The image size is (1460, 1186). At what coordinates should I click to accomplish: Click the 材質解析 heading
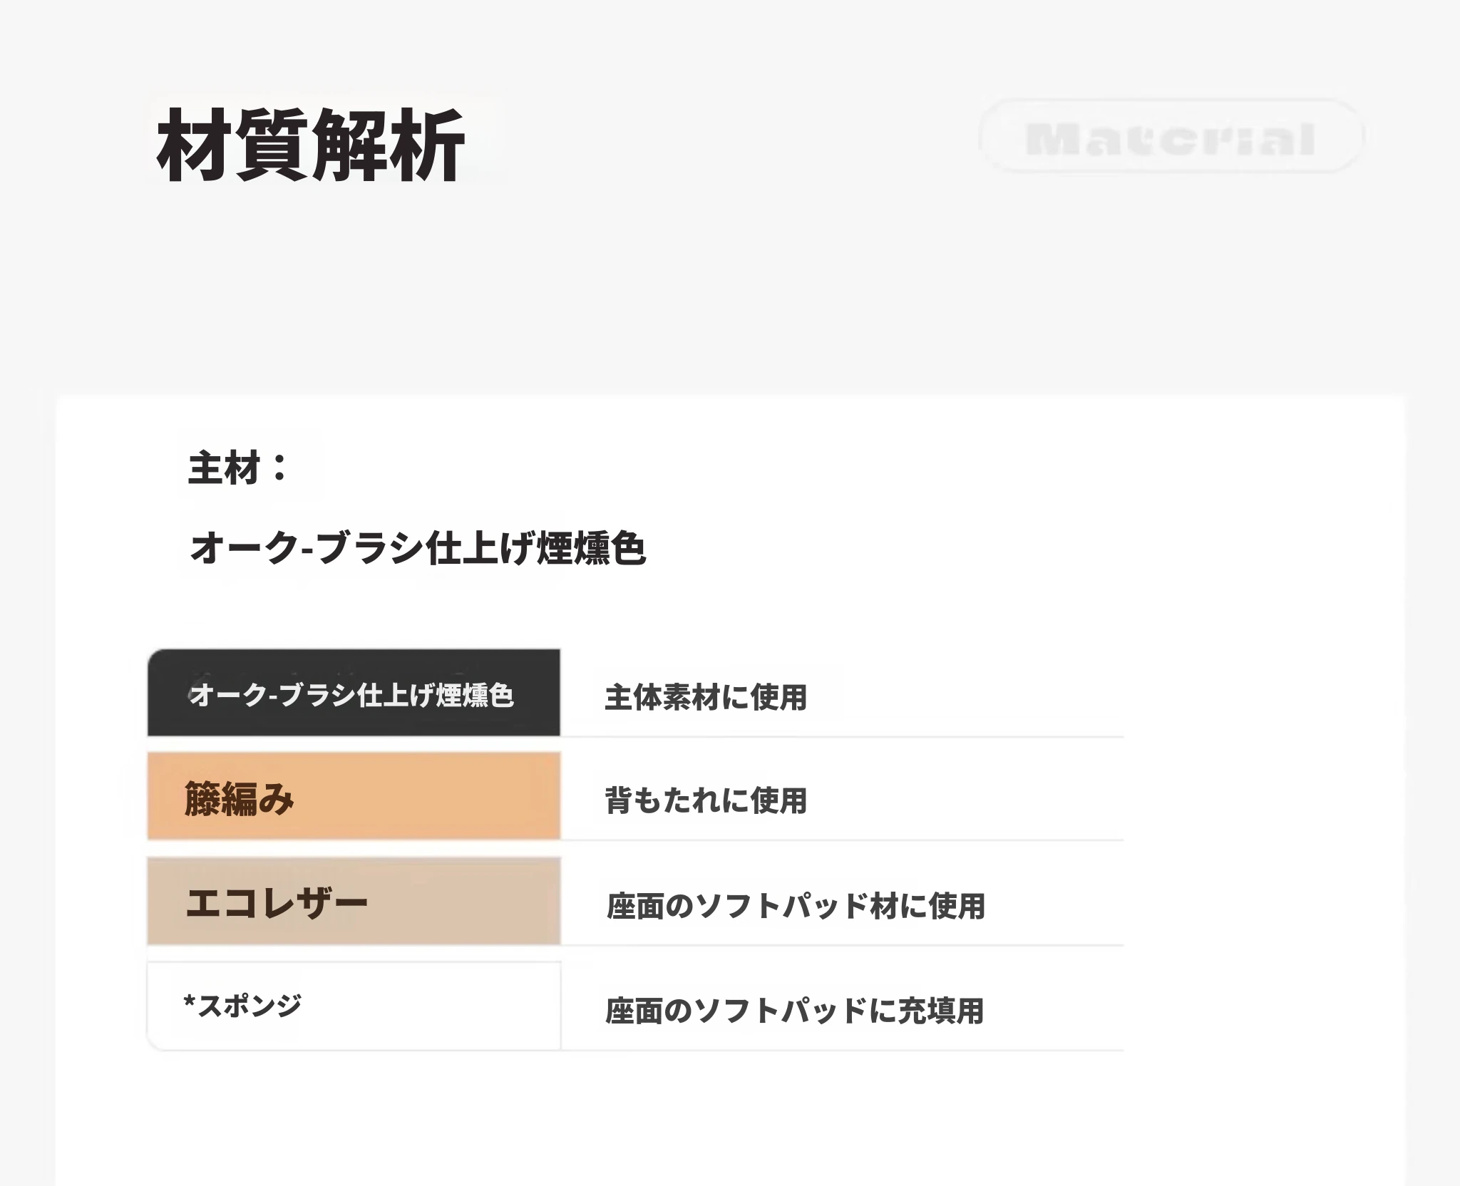coord(311,145)
